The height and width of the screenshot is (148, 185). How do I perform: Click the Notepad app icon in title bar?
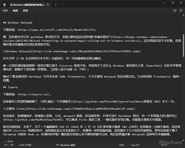[x=4, y=5]
